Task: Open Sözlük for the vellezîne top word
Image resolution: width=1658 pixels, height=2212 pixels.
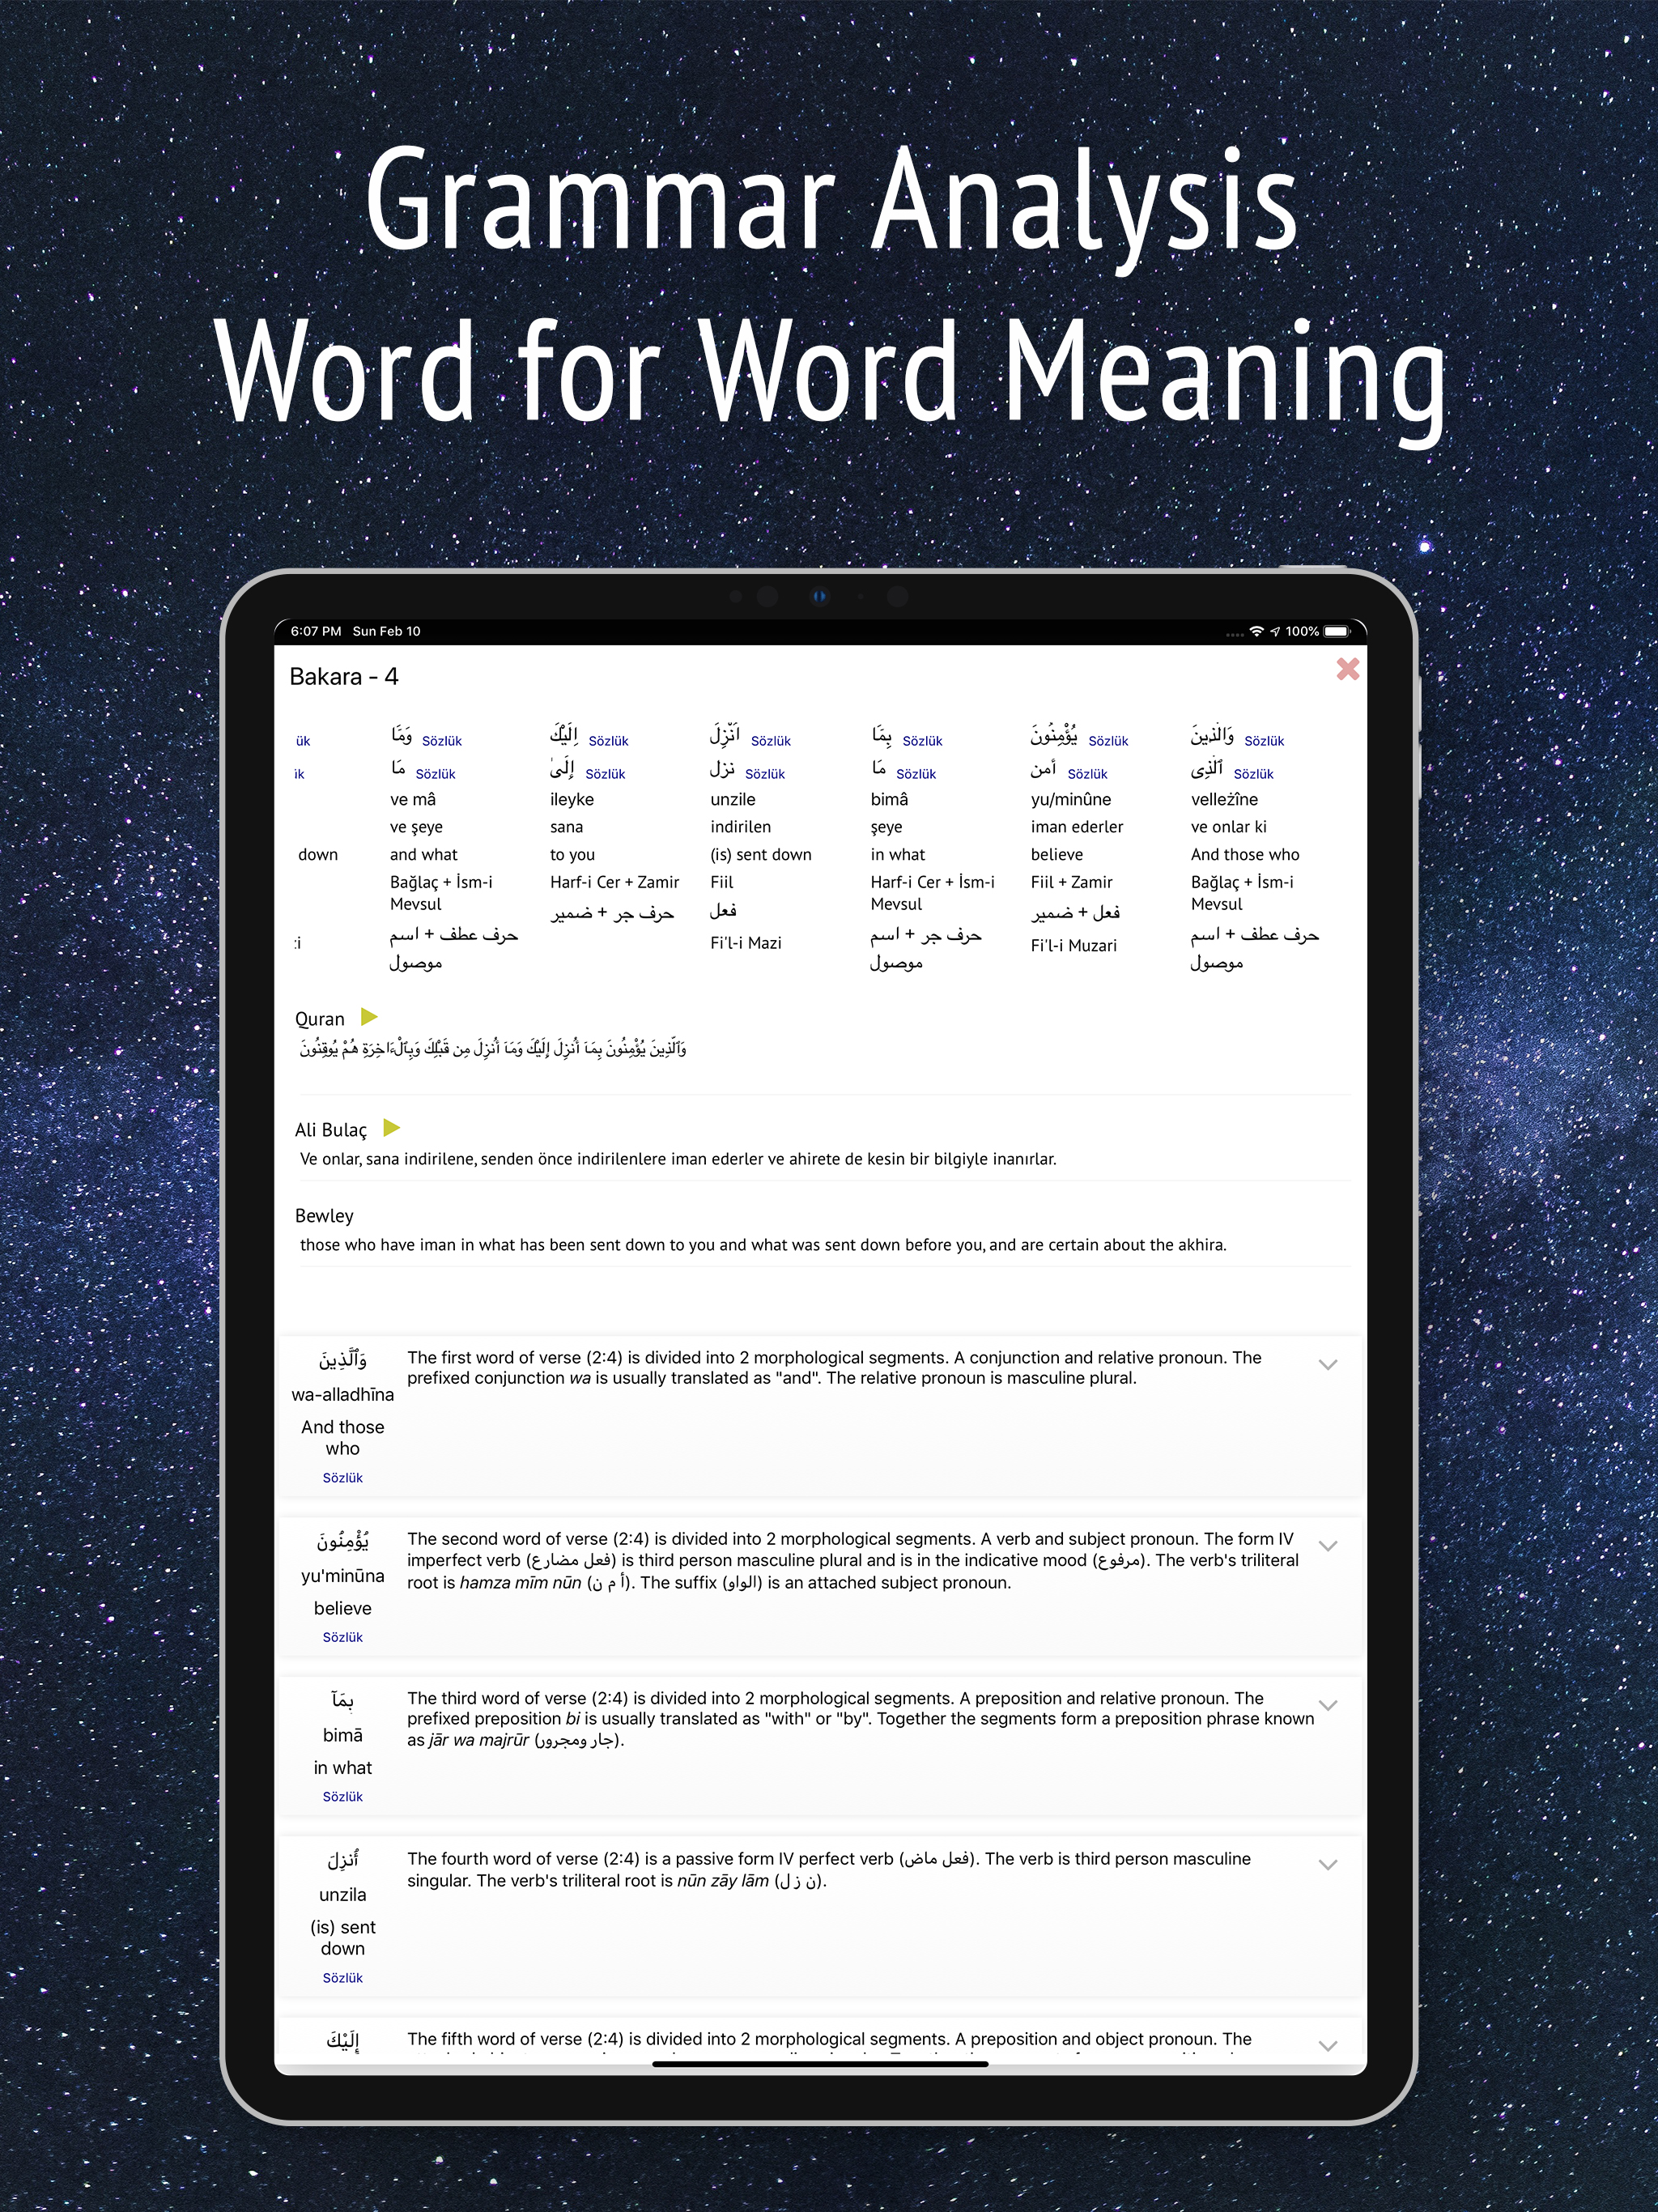Action: (x=1264, y=741)
